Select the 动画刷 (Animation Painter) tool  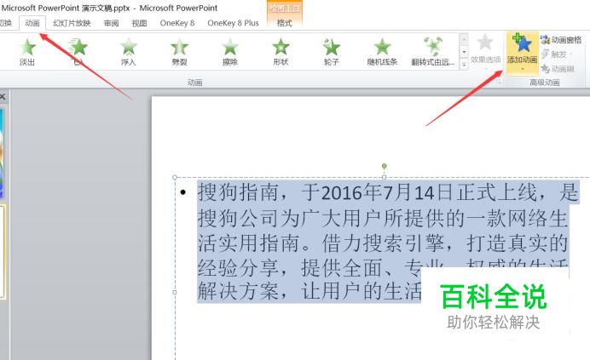558,69
